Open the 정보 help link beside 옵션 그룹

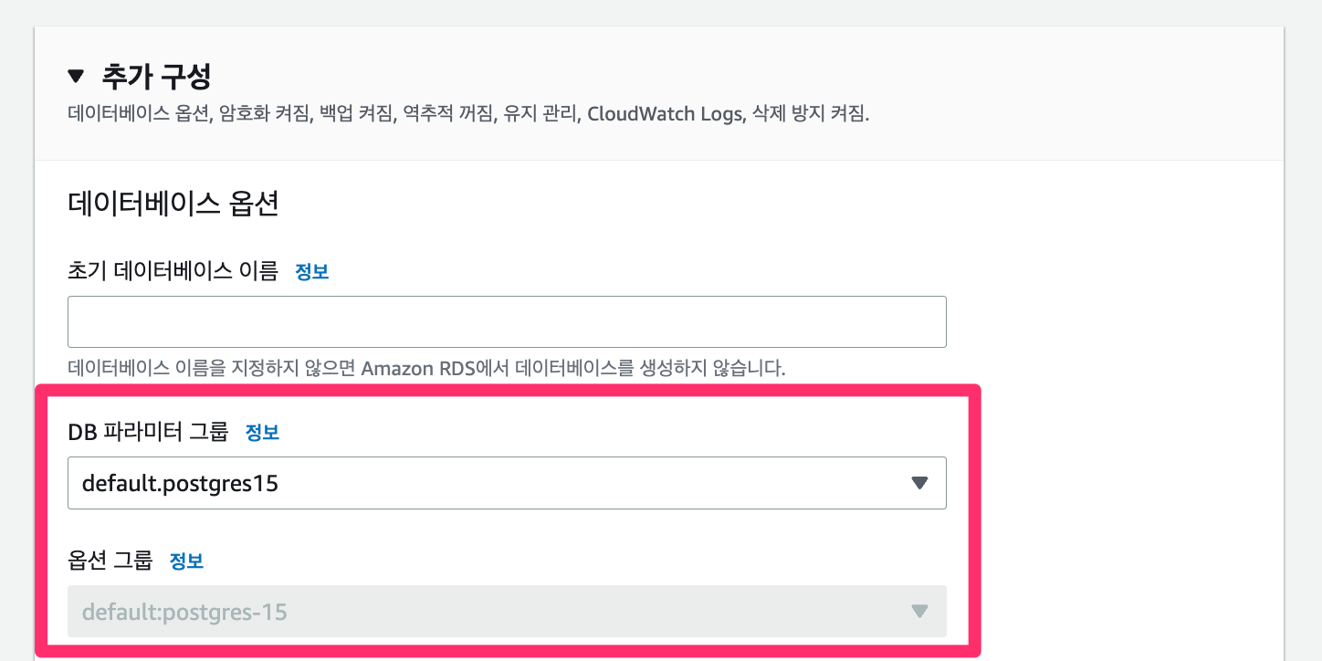(187, 561)
